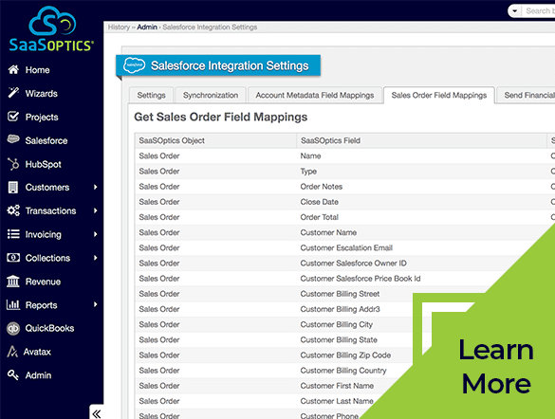
Task: Open HubSpot menu item
Action: coord(44,164)
